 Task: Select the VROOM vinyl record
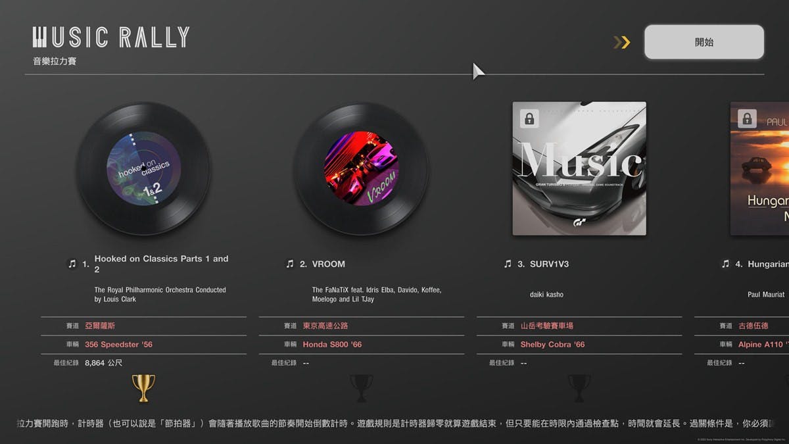[x=361, y=168]
